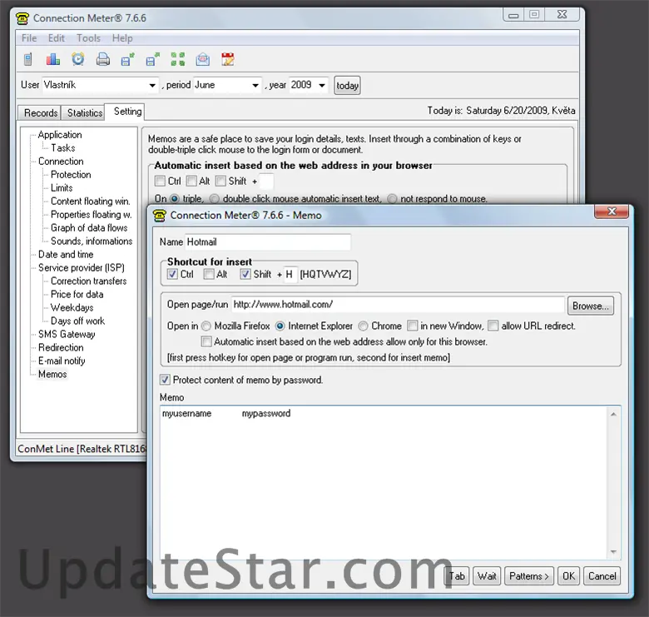Click the Open page/run URL field
The image size is (649, 617).
(x=398, y=305)
